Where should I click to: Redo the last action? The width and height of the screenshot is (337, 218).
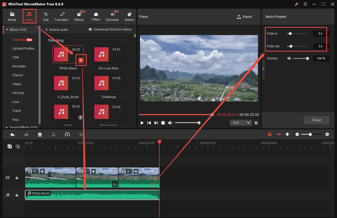click(x=26, y=134)
